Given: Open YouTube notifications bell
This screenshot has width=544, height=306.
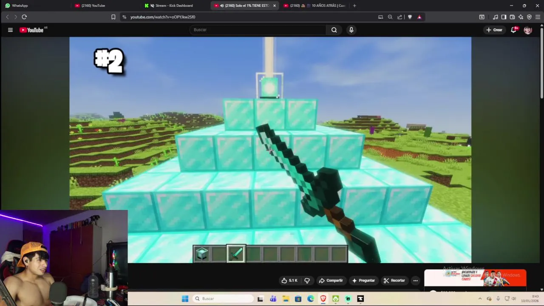Looking at the screenshot, I should coord(514,30).
